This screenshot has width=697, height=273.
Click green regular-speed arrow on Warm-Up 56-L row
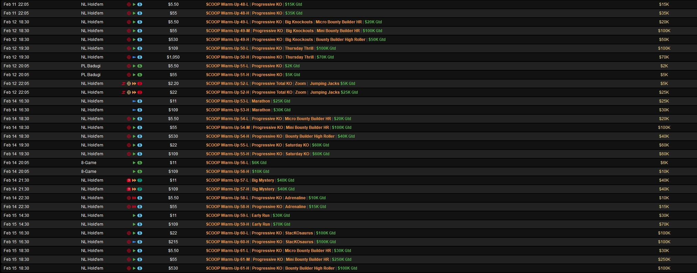click(x=134, y=163)
